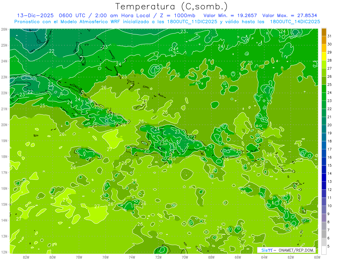This screenshot has height=261, width=337.
Task: Click the "9" label on the color scale
Action: coord(329,214)
